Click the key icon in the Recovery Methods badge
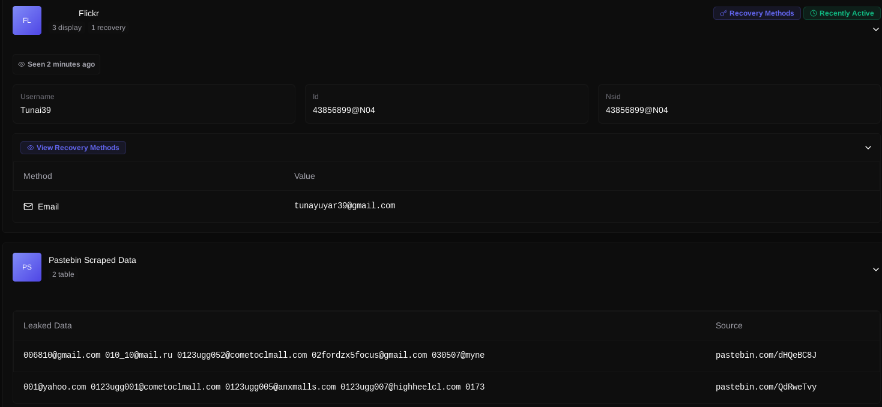 click(723, 13)
